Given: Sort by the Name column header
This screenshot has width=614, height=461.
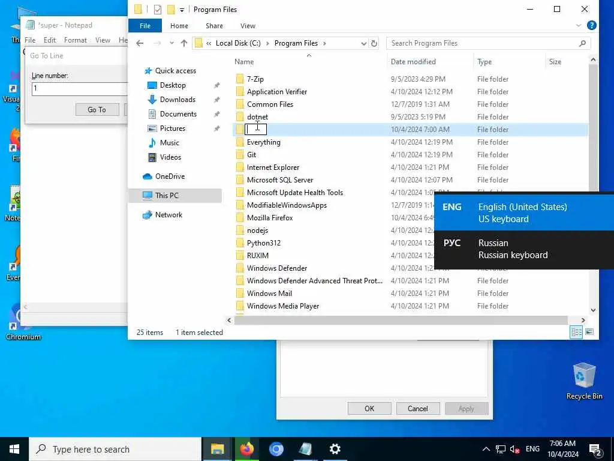Looking at the screenshot, I should tap(244, 62).
